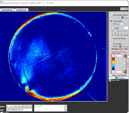Click the camera Capture icon
The image size is (129, 113).
point(117,78)
